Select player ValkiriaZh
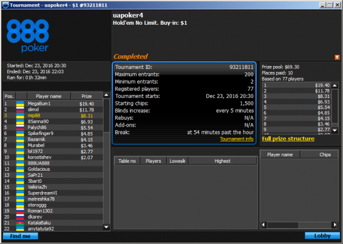343x244 pixels. pyautogui.click(x=53, y=187)
